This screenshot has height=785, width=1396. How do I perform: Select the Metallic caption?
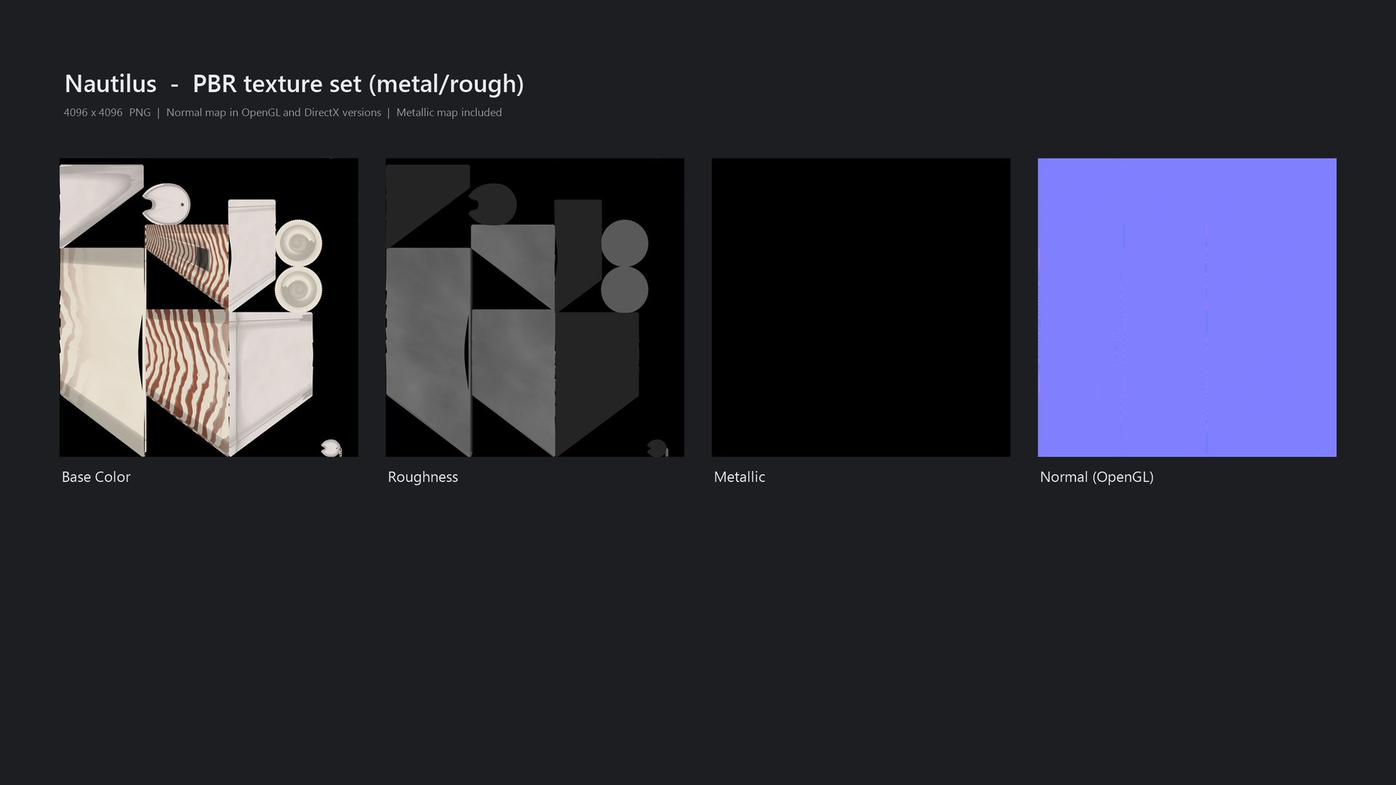click(x=739, y=477)
